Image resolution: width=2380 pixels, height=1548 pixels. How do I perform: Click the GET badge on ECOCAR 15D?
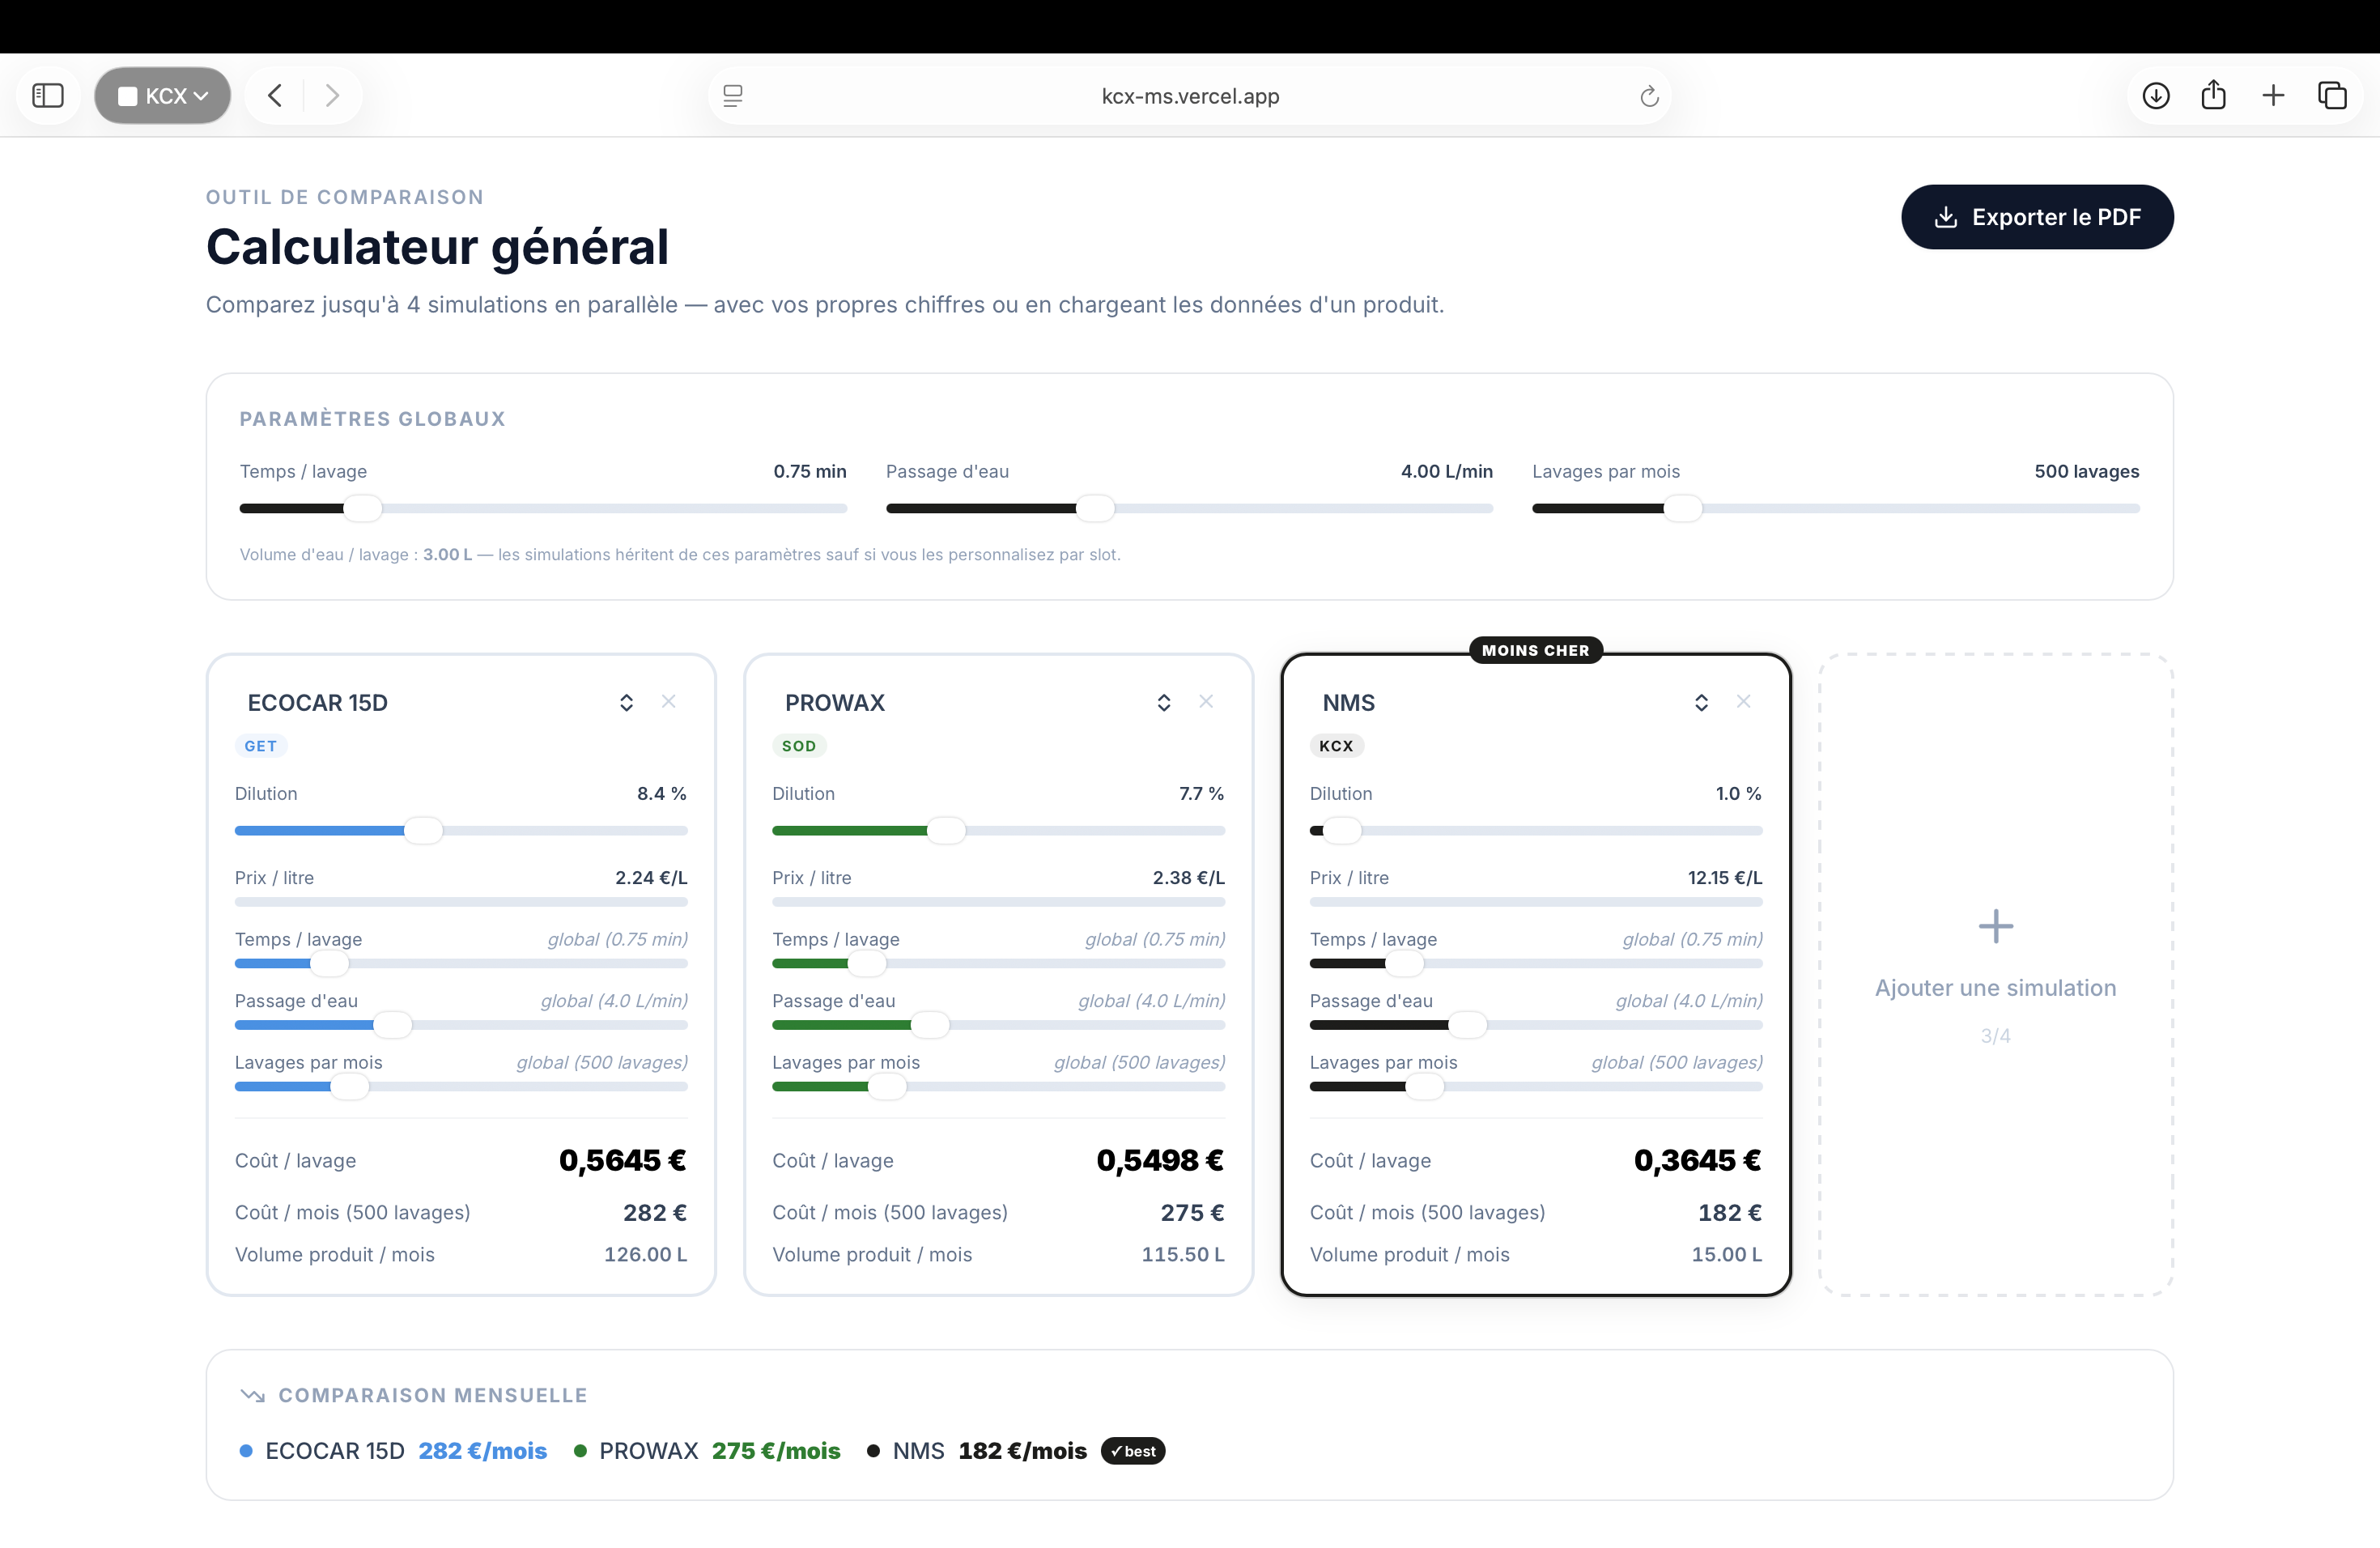point(261,746)
